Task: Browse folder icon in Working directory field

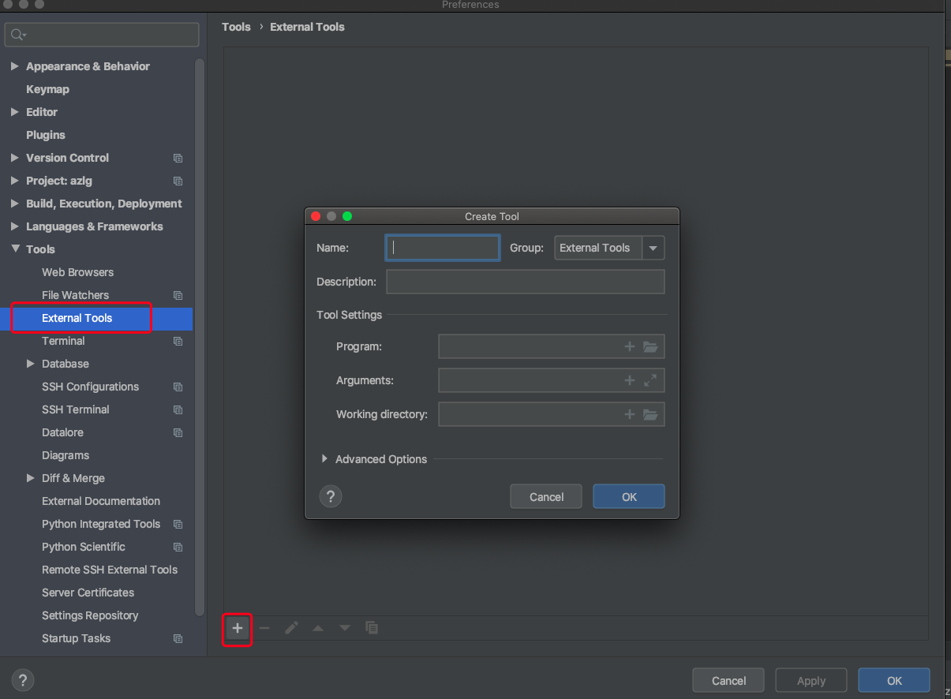Action: (650, 414)
